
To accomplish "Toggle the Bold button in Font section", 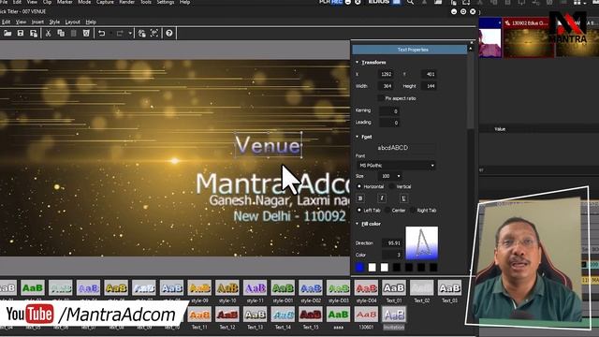I will (x=360, y=198).
